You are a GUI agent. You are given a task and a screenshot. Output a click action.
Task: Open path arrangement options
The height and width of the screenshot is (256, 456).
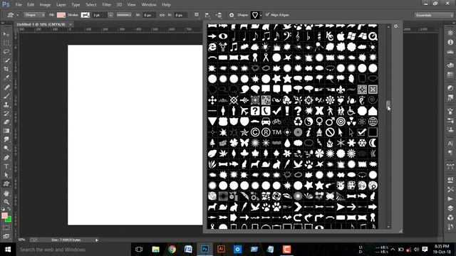[x=219, y=15]
